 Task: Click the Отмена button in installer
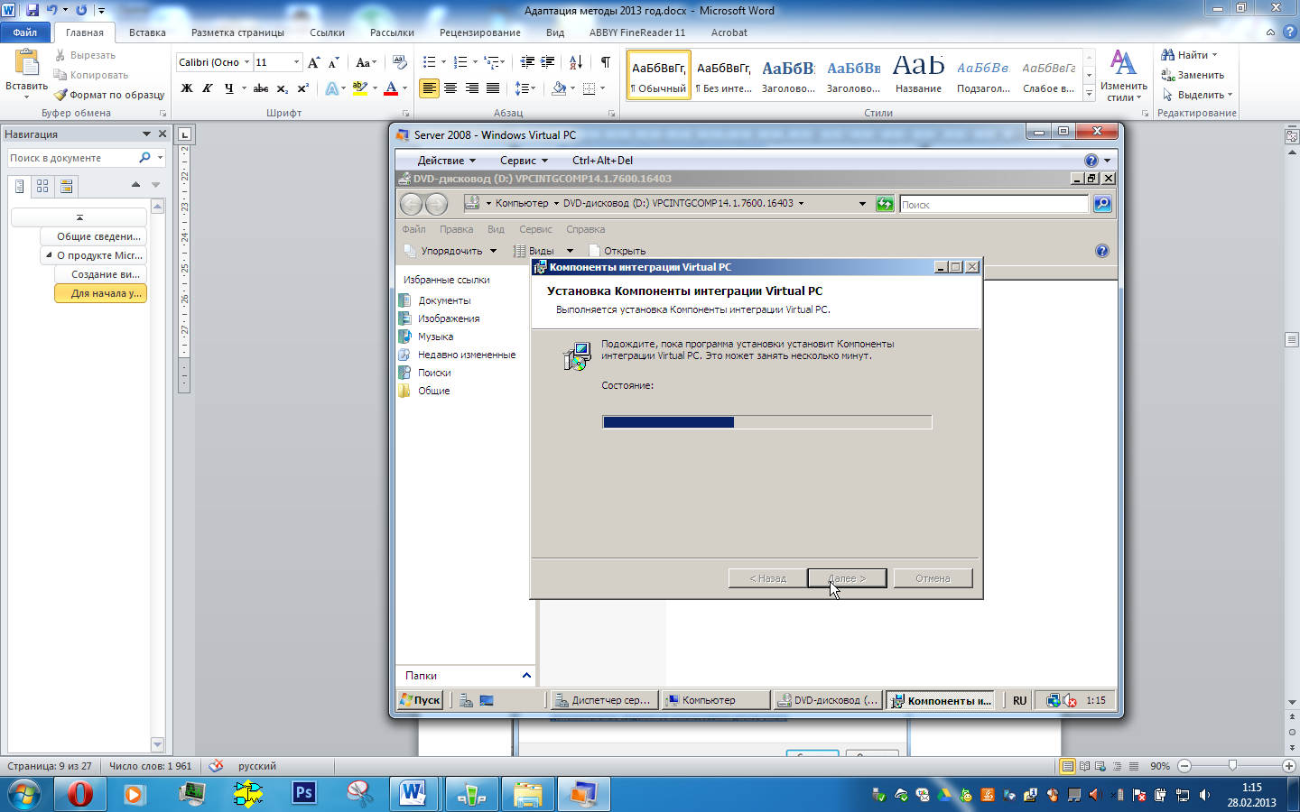tap(933, 578)
